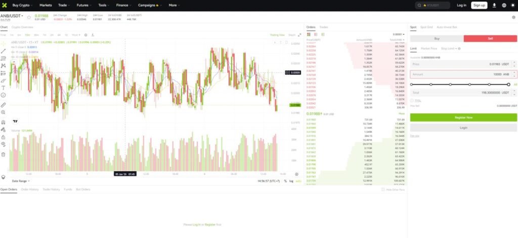Click the grey Login button
This screenshot has width=518, height=238.
pos(463,128)
